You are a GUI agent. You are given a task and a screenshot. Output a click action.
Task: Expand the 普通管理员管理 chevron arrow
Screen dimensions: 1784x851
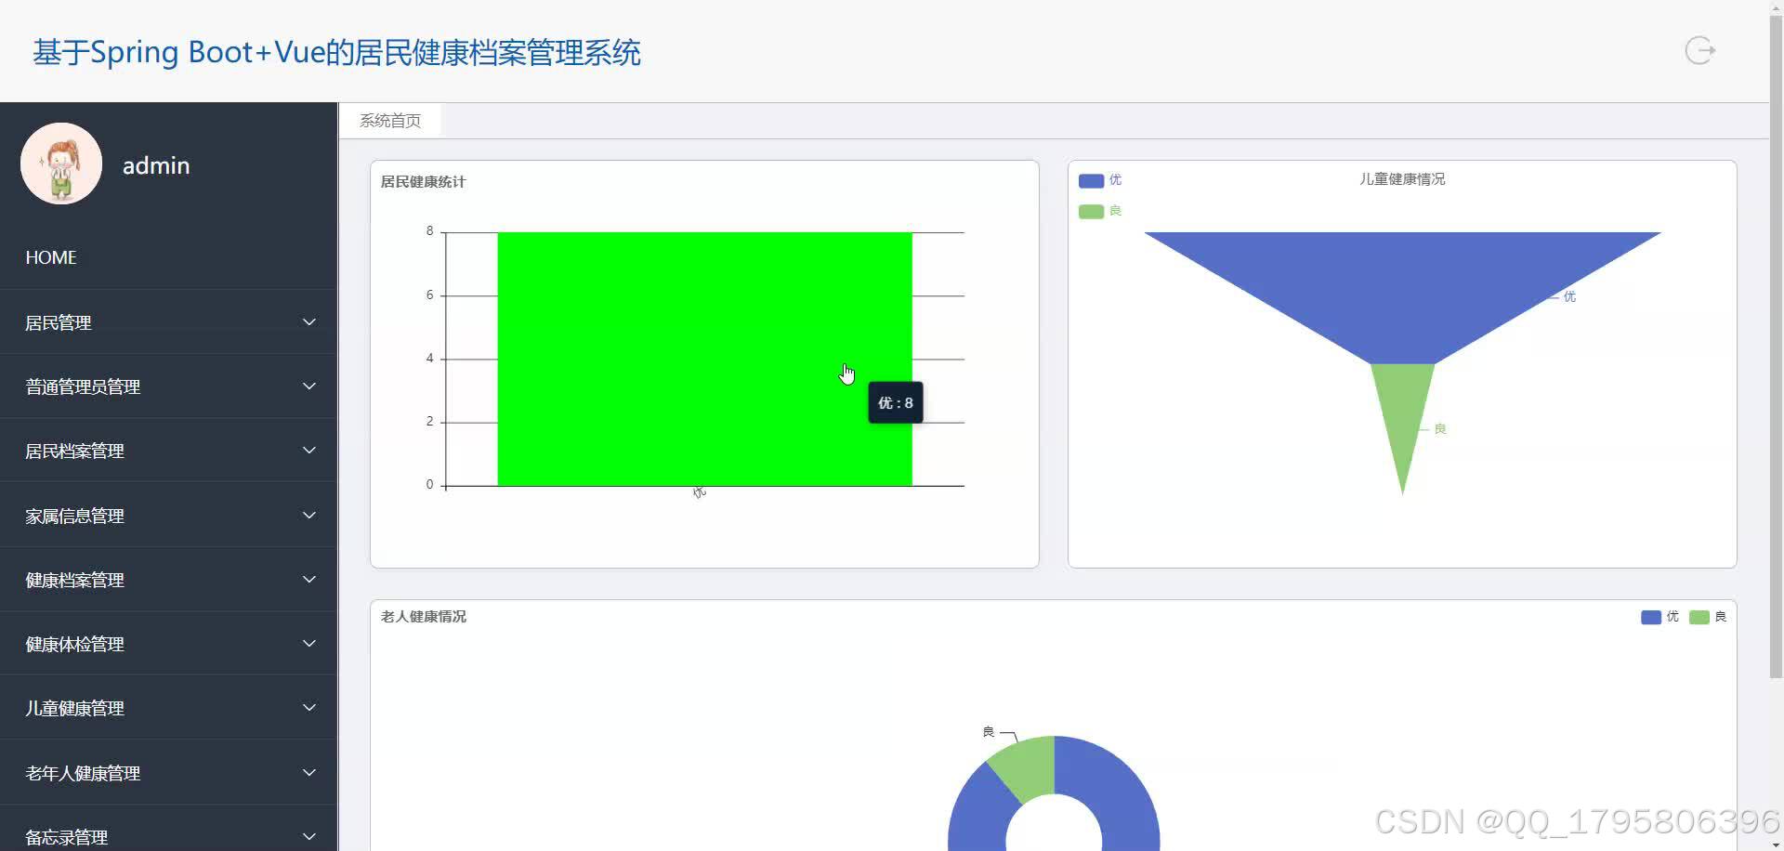(x=309, y=386)
